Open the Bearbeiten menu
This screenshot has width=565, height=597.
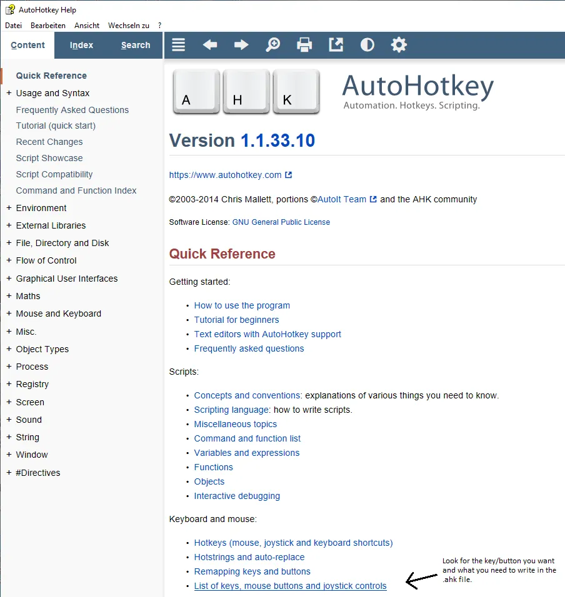click(48, 26)
